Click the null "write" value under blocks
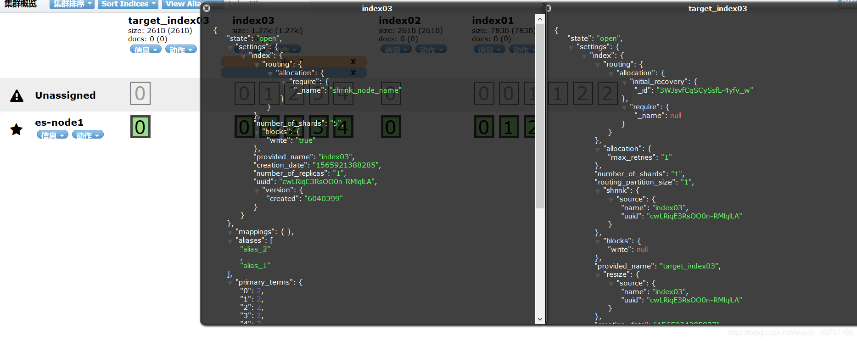The width and height of the screenshot is (857, 341). 642,250
